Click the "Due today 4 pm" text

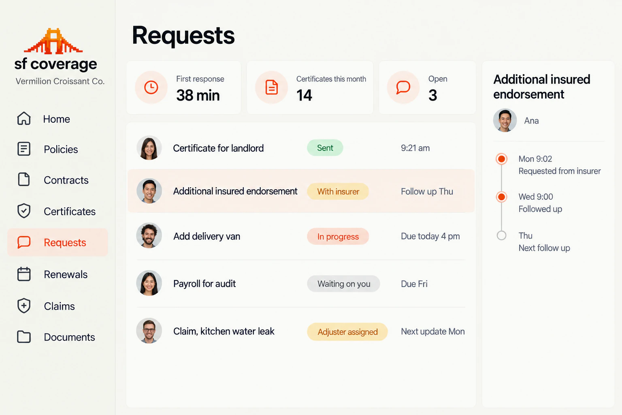tap(430, 236)
